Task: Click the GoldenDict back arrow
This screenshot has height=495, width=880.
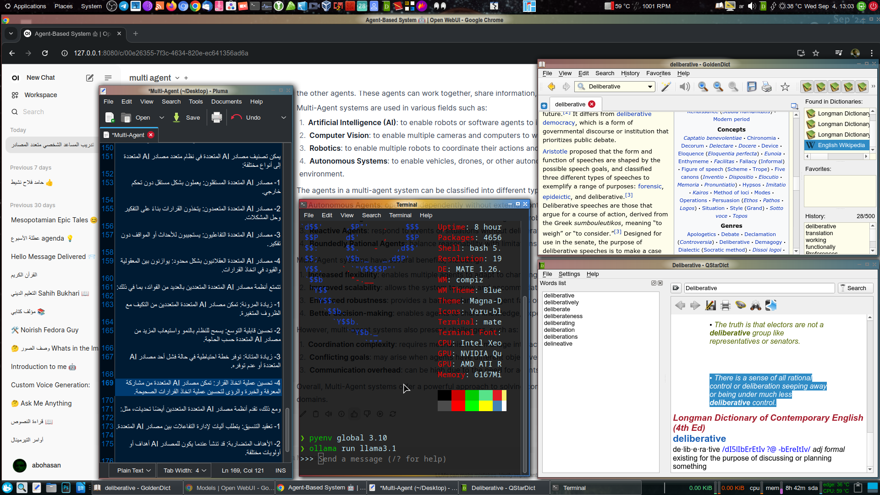Action: pyautogui.click(x=551, y=87)
